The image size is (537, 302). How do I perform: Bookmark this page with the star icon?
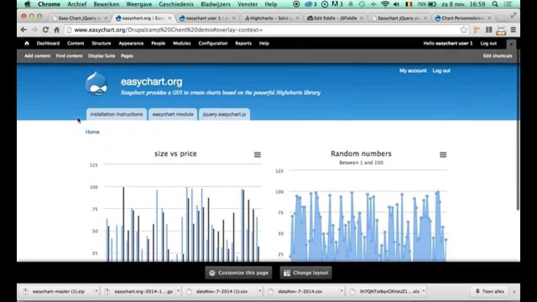[x=464, y=30]
